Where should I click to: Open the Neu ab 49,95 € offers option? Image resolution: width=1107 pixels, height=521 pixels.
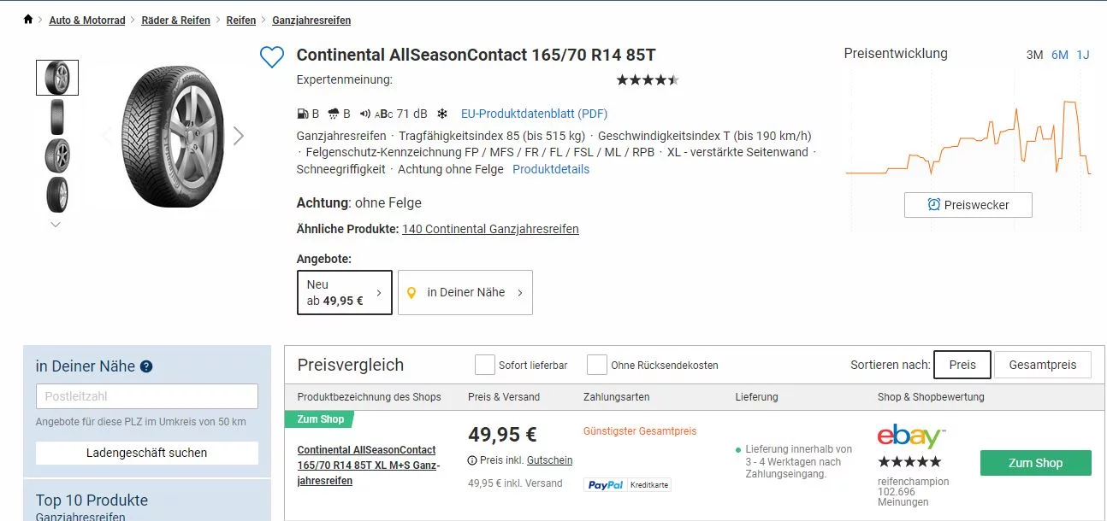coord(344,292)
